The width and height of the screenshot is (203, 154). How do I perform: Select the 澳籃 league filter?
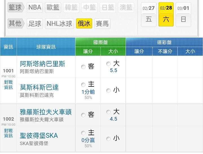click(126, 8)
